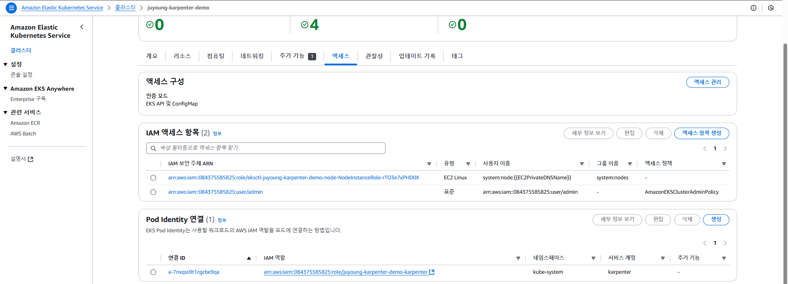Switch to the 태그 tab
788x284 pixels.
457,56
